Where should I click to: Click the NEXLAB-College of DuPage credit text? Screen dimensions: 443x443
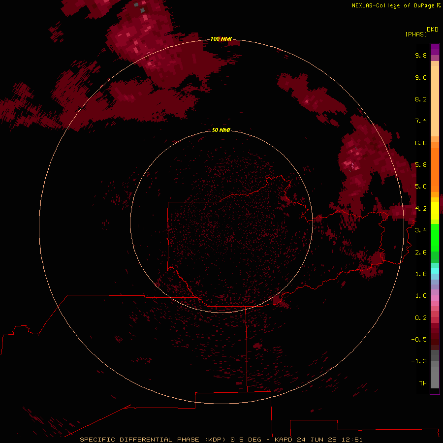point(393,5)
